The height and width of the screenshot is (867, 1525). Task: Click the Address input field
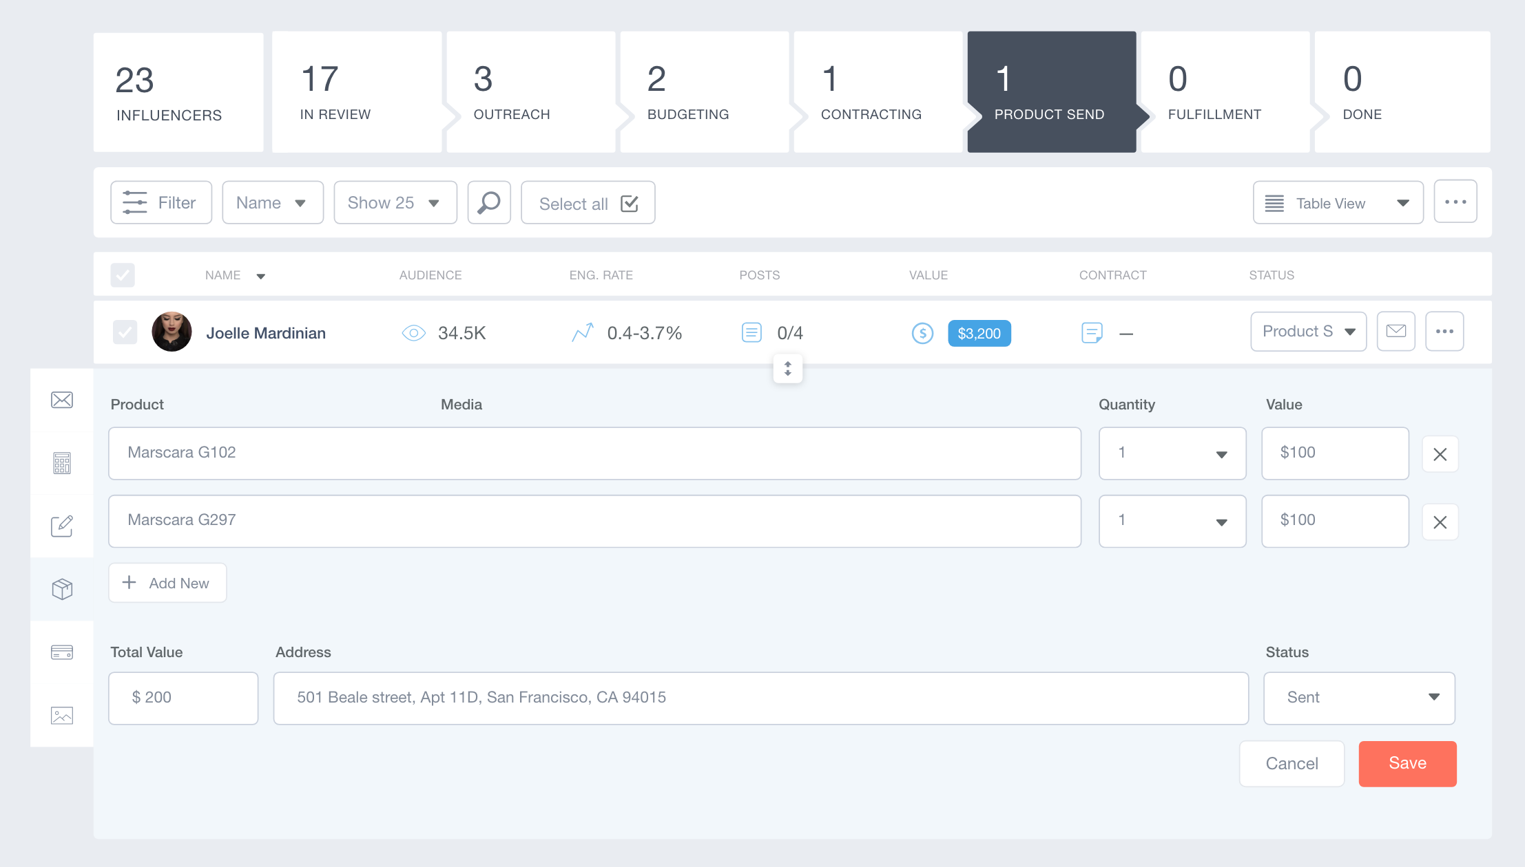tap(760, 698)
